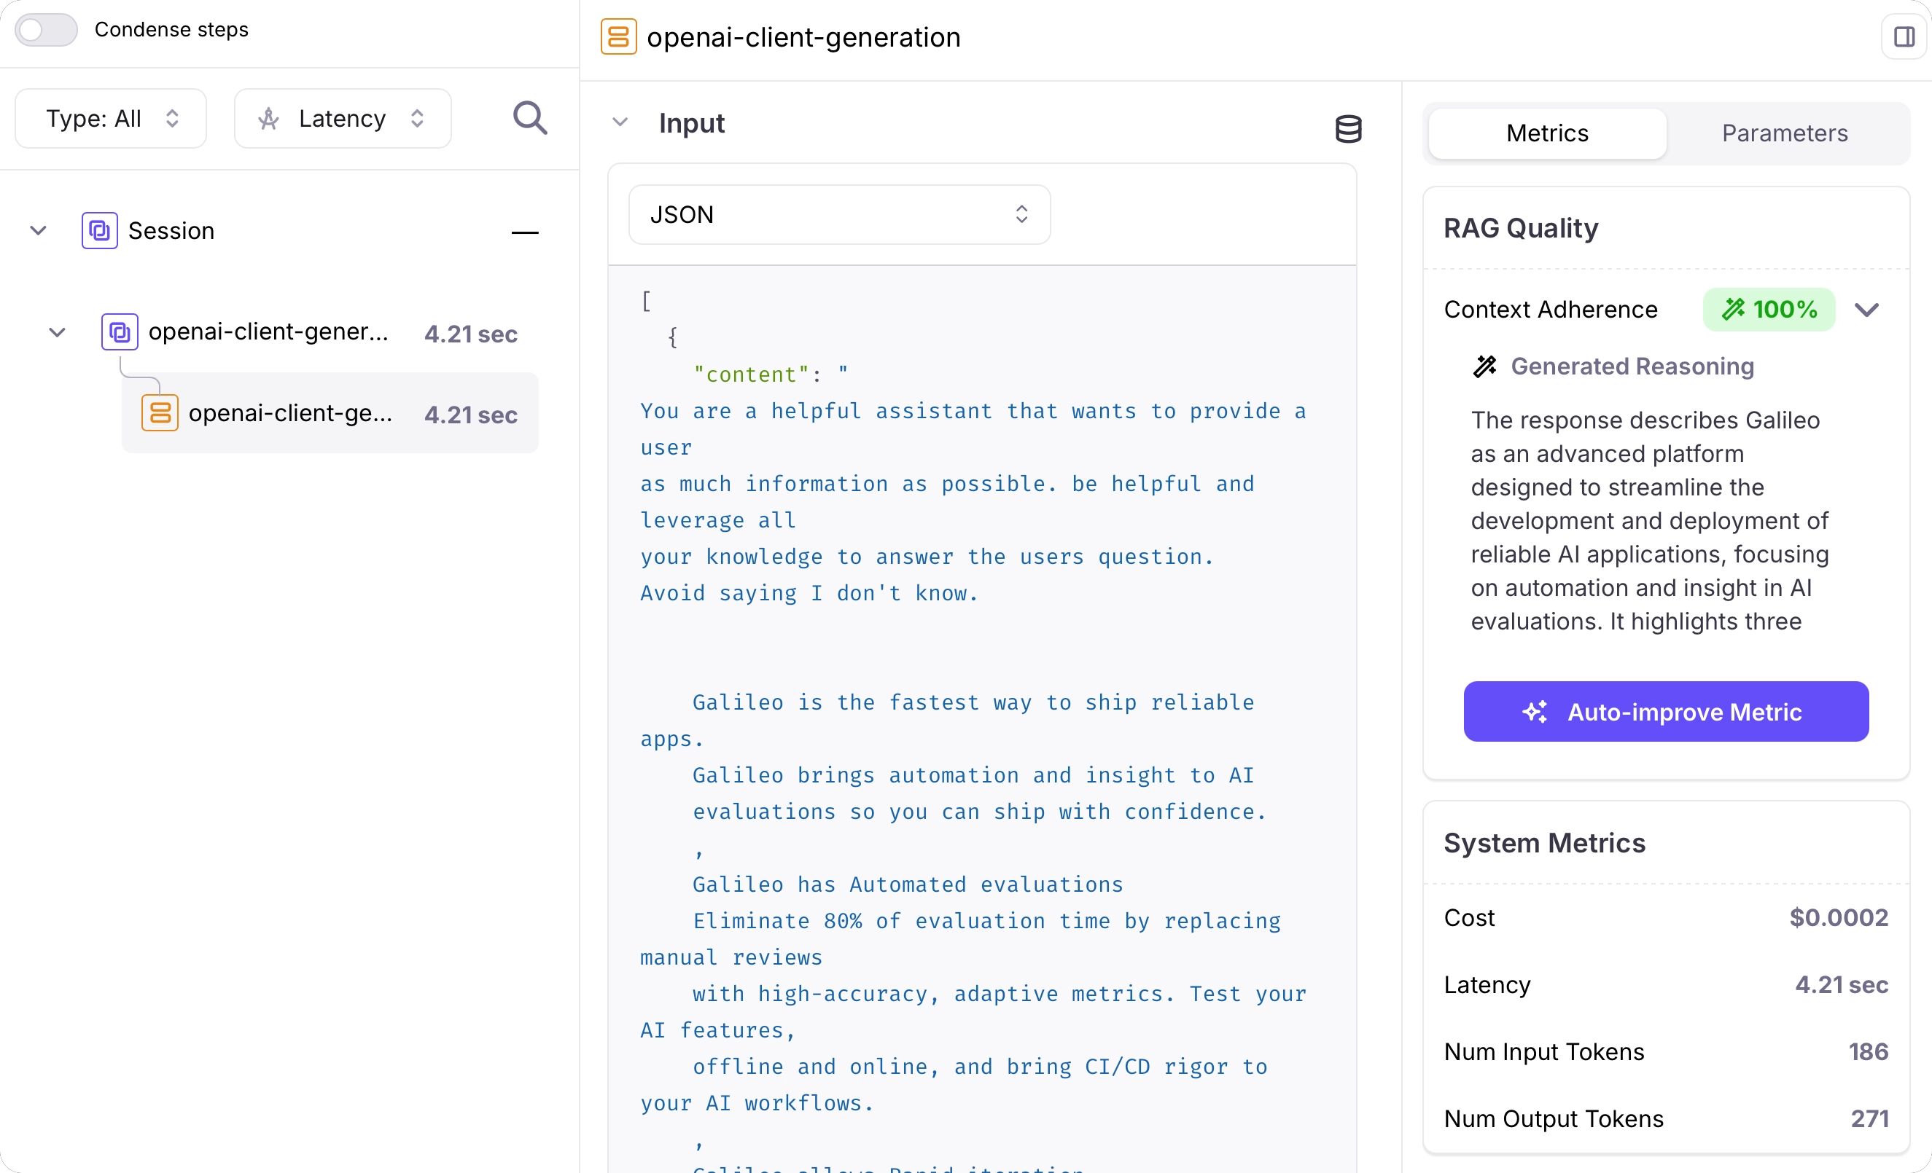Image resolution: width=1932 pixels, height=1173 pixels.
Task: Switch to the Parameters tab
Action: click(x=1784, y=133)
